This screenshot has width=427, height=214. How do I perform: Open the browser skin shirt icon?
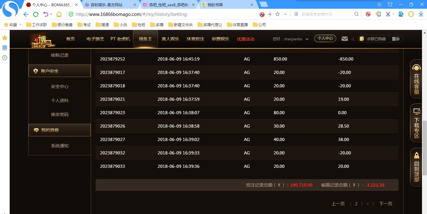tap(390, 4)
